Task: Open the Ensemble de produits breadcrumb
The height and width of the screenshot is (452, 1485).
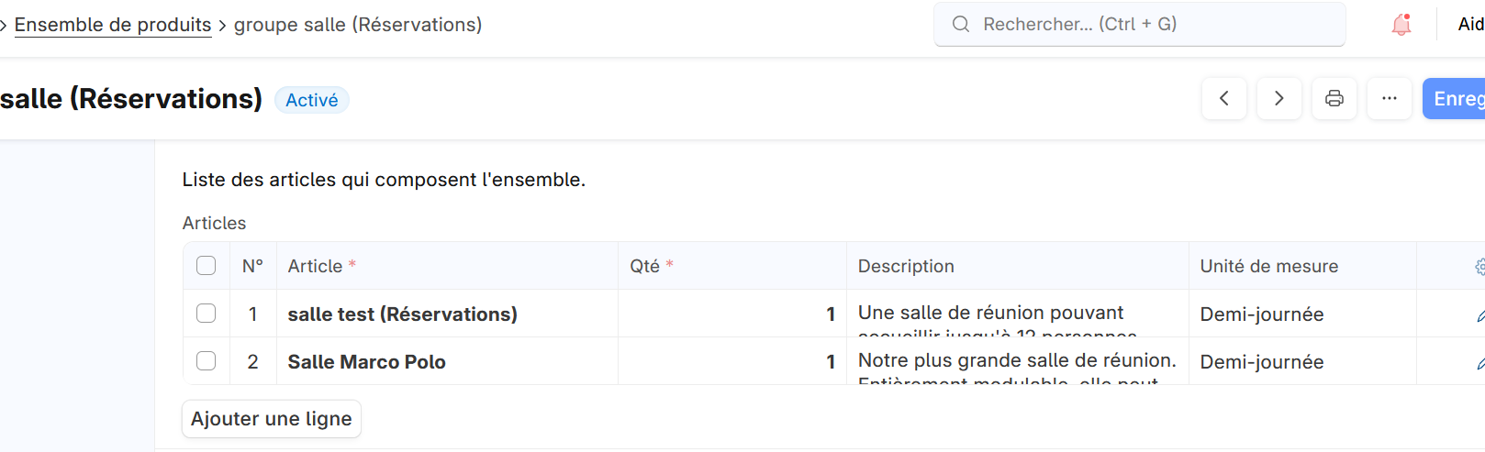Action: pos(113,25)
